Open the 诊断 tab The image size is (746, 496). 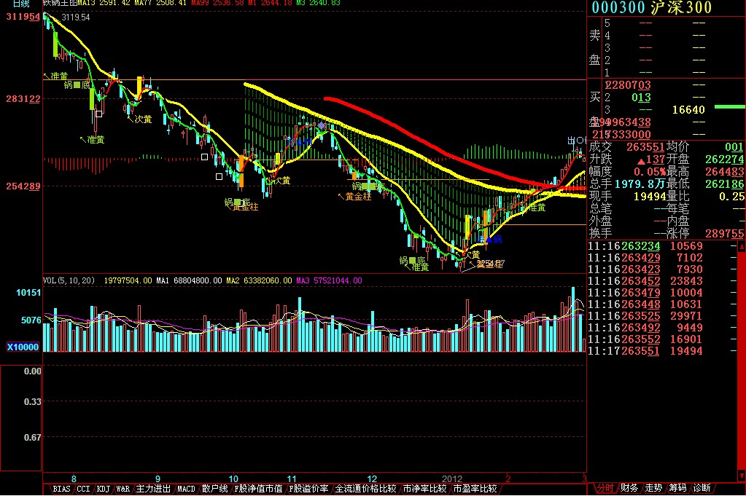[x=701, y=488]
